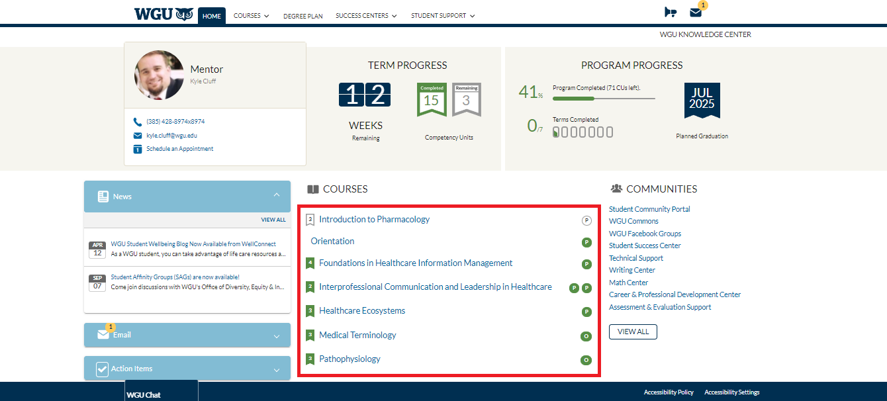
Task: Open the Technical Support link
Action: [x=636, y=258]
